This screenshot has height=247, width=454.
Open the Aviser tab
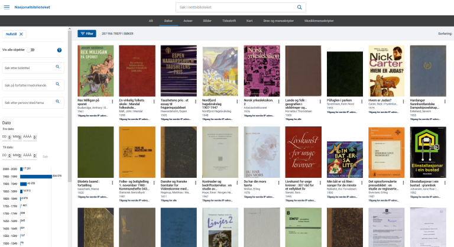pyautogui.click(x=187, y=21)
